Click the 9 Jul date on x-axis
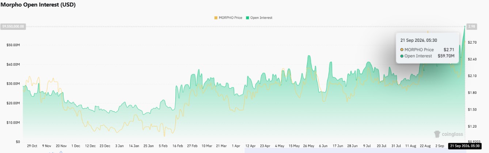 [367, 146]
